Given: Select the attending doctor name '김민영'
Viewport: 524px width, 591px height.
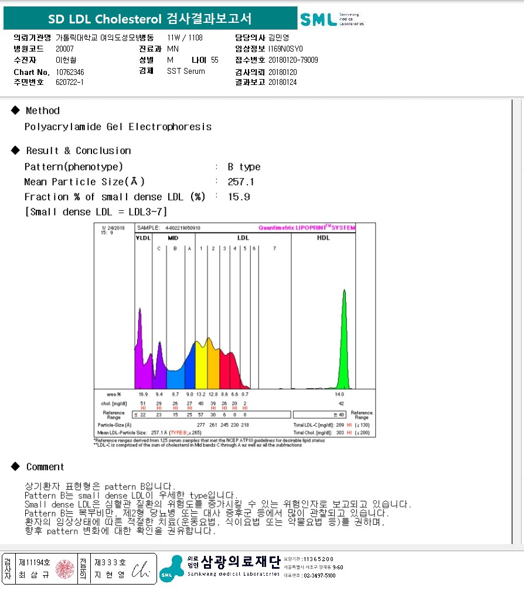Looking at the screenshot, I should pyautogui.click(x=278, y=37).
